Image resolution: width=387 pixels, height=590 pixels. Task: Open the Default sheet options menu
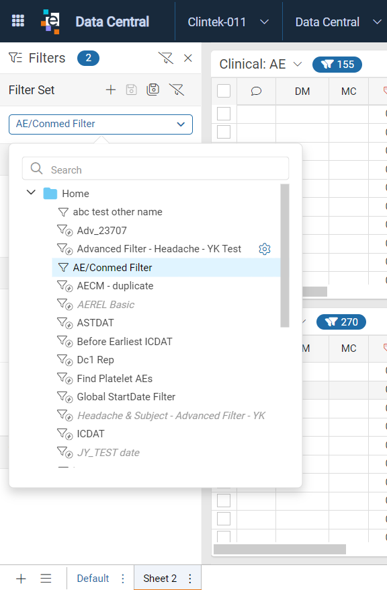123,579
